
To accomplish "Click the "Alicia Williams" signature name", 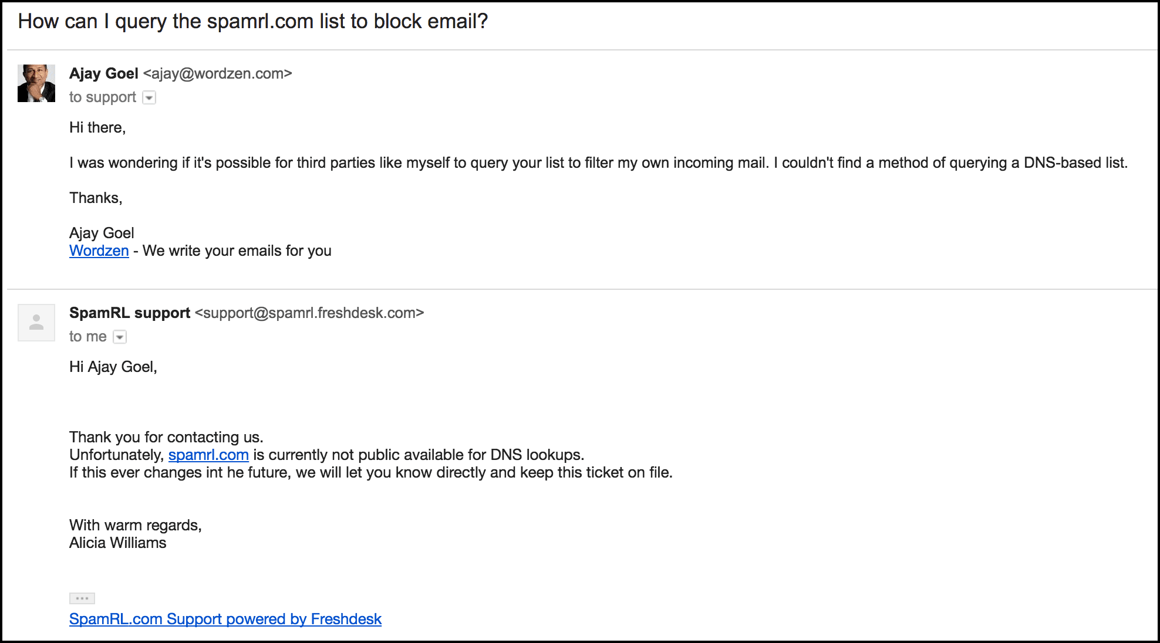I will (118, 543).
